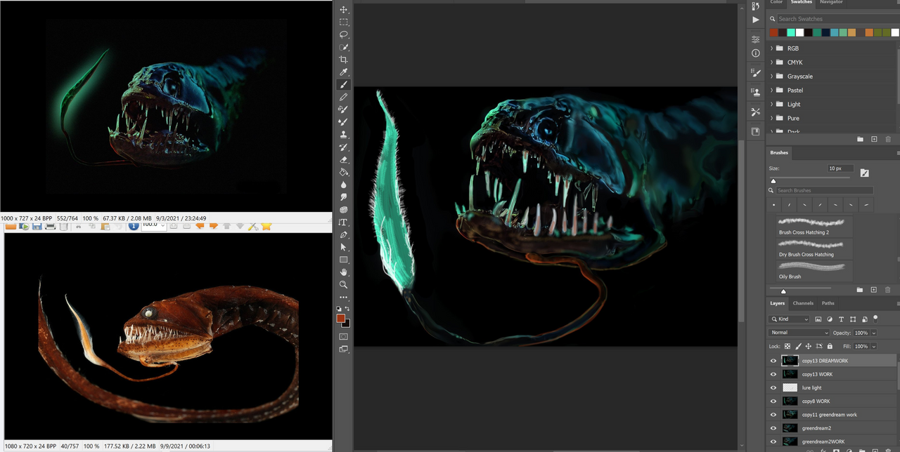Select the Eyedropper tool
Viewport: 900px width, 452px height.
point(344,72)
